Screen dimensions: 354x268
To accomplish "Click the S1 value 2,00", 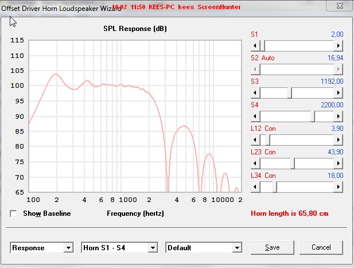I will 337,34.
